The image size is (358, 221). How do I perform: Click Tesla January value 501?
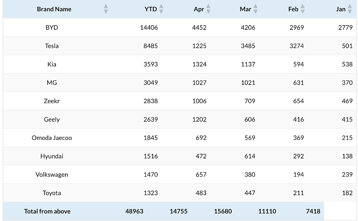347,46
